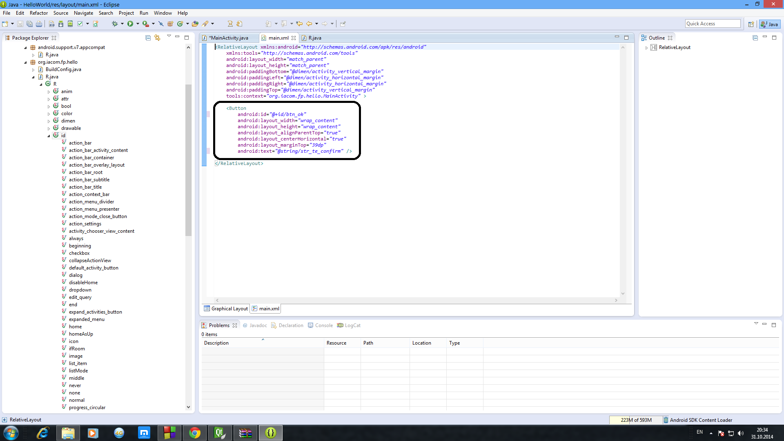Click Windows Start button
Image resolution: width=784 pixels, height=441 pixels.
tap(11, 433)
